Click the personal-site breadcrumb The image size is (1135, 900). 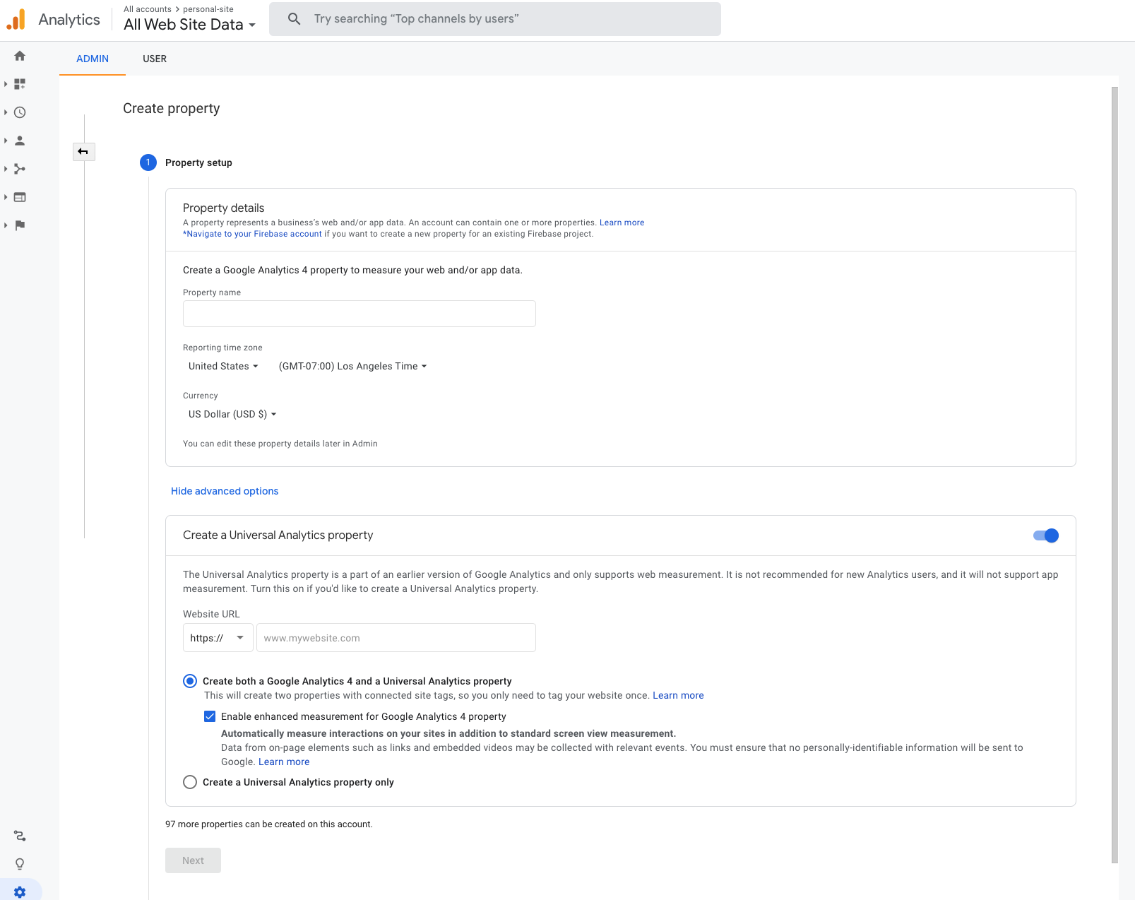pyautogui.click(x=208, y=9)
